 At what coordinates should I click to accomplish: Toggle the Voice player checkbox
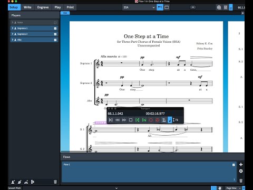[55, 23]
